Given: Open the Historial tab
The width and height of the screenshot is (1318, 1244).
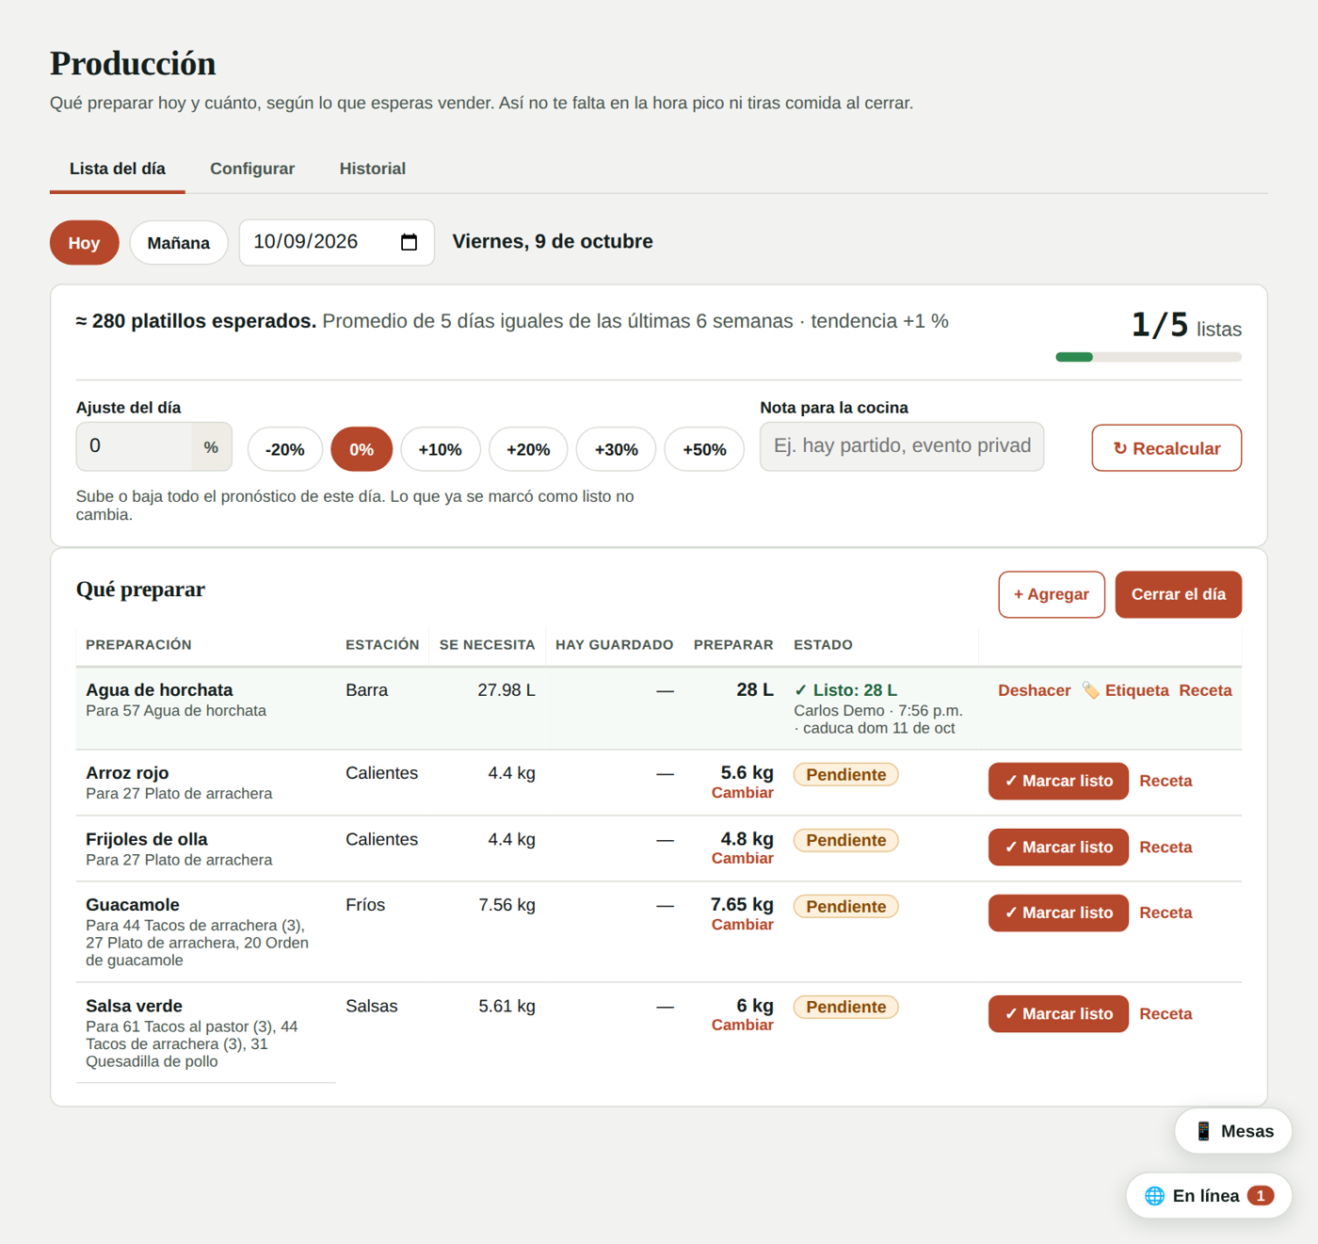Looking at the screenshot, I should point(373,169).
